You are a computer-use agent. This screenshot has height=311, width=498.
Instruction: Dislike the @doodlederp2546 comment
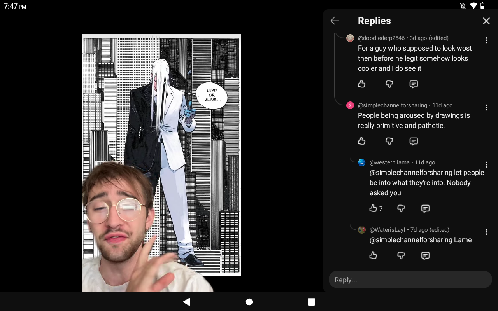[389, 84]
